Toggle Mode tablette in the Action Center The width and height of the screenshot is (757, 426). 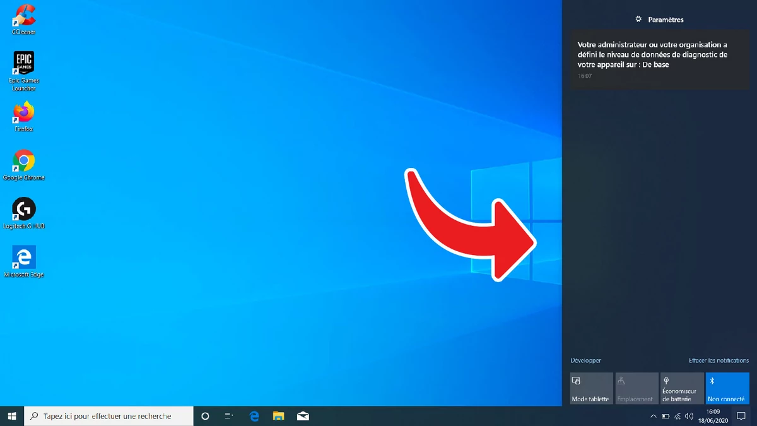pyautogui.click(x=591, y=388)
